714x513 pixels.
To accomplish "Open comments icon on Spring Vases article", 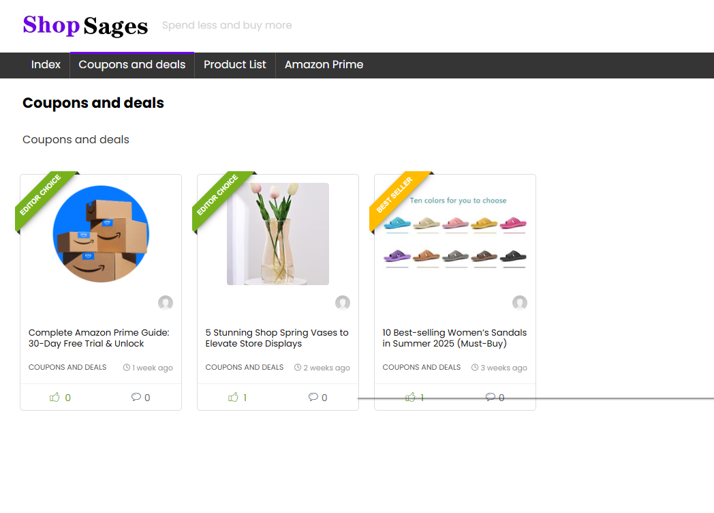I will (x=313, y=397).
